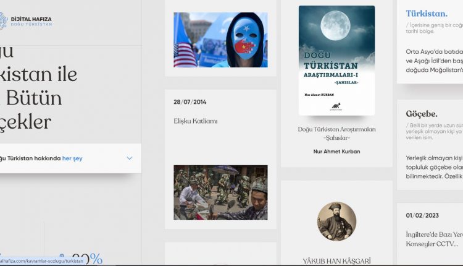Open 'Doğu Türkistan Araştırmaları -Şahıslar-' title link
Viewport: 463px width, 266px height.
coord(336,133)
